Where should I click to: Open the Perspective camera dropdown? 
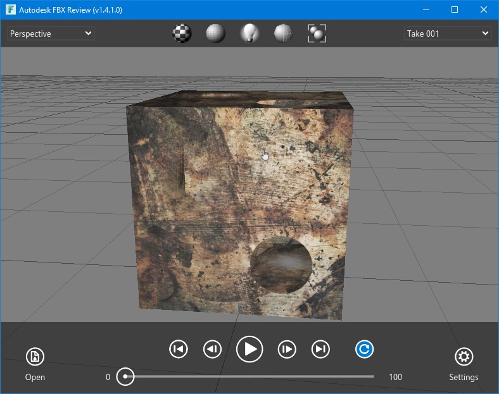pos(51,34)
